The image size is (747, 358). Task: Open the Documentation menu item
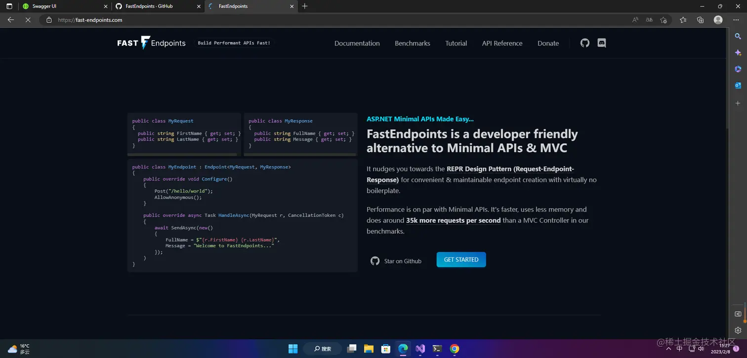[x=357, y=43]
